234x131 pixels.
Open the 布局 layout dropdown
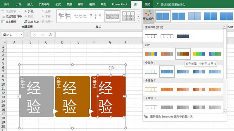pyautogui.click(x=47, y=21)
